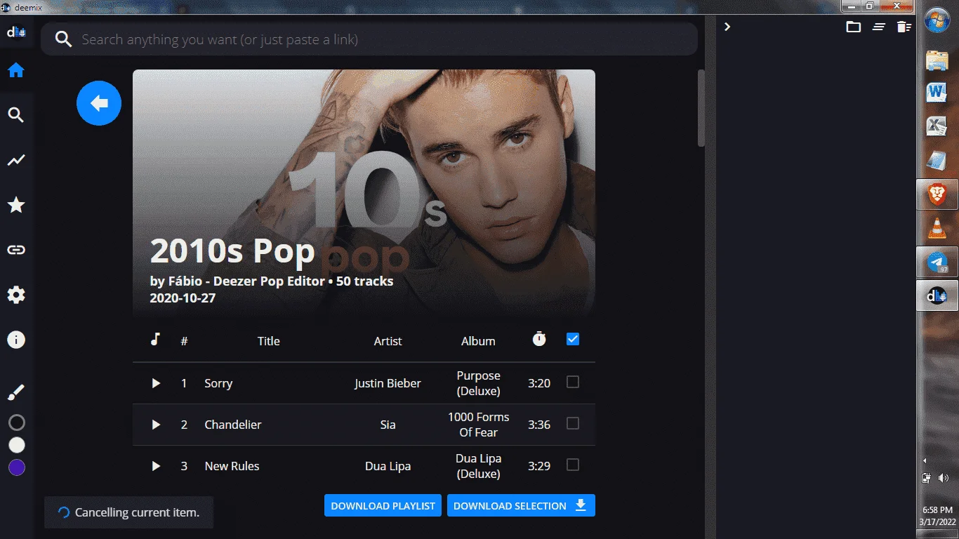Open Favorites star icon in sidebar
The image size is (959, 539).
coord(16,205)
